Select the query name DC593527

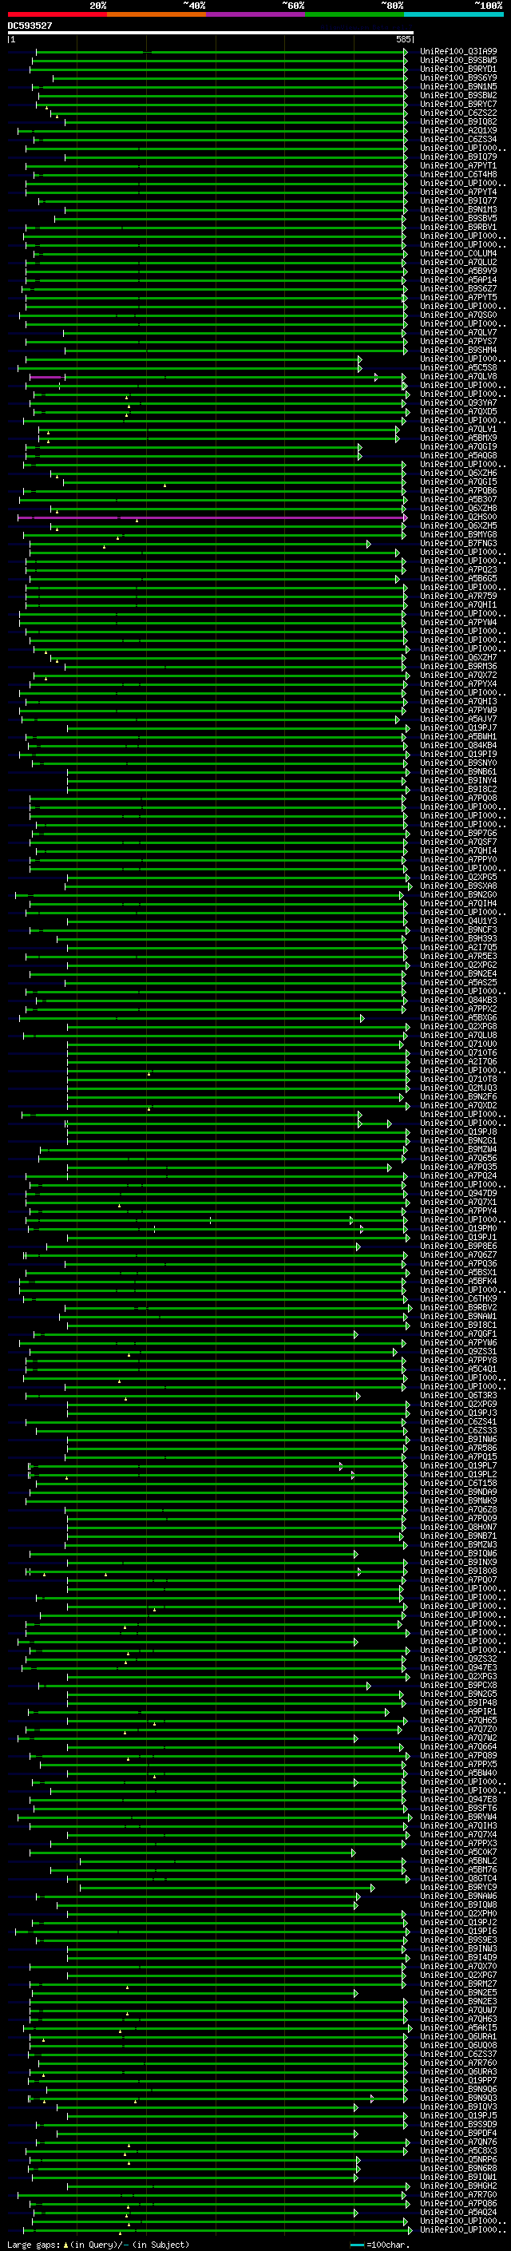(x=30, y=26)
